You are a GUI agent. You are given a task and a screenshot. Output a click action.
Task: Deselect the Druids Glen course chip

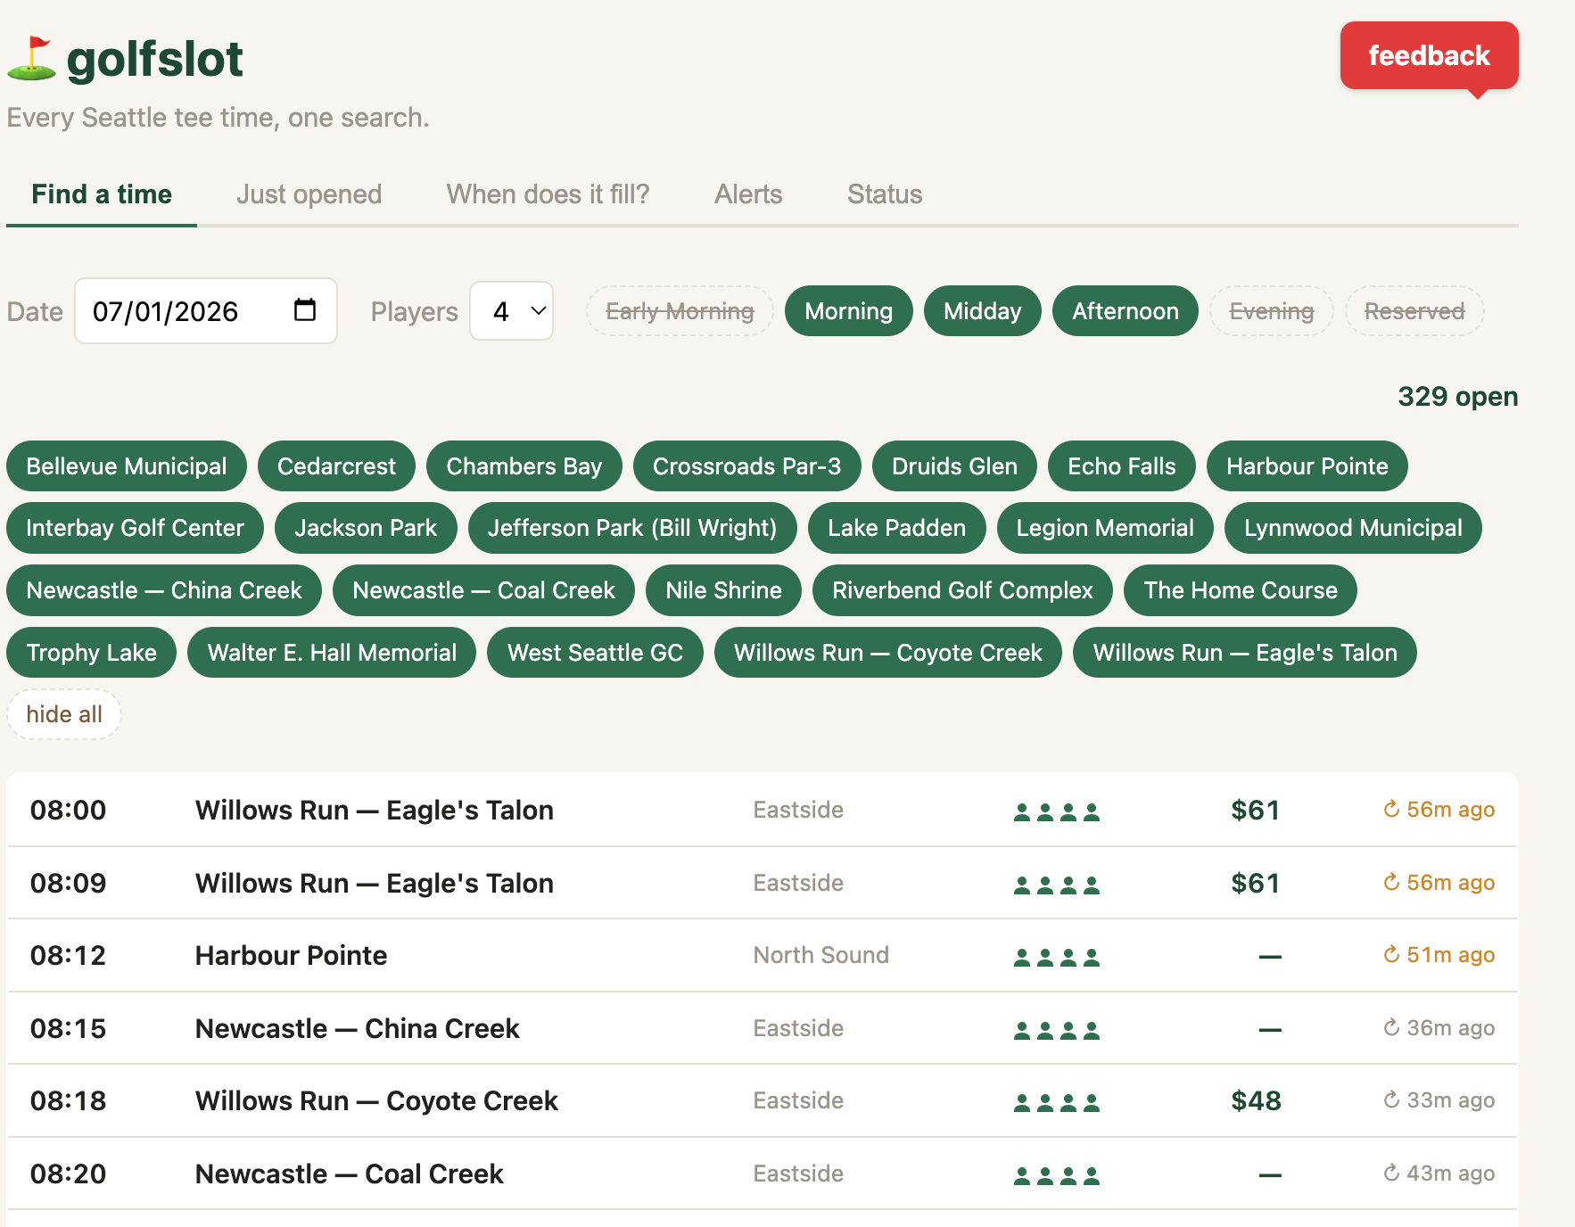(x=954, y=466)
